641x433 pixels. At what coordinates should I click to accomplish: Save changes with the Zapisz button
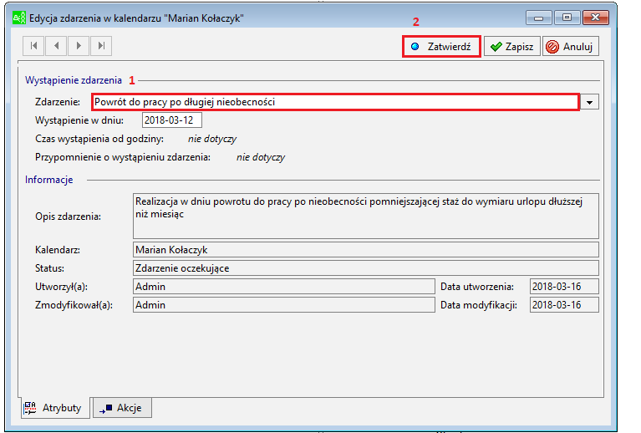coord(511,47)
